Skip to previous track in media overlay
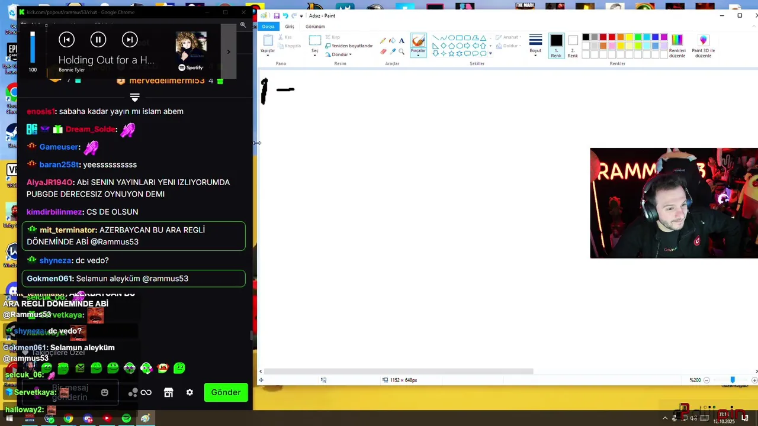The height and width of the screenshot is (426, 758). [66, 40]
